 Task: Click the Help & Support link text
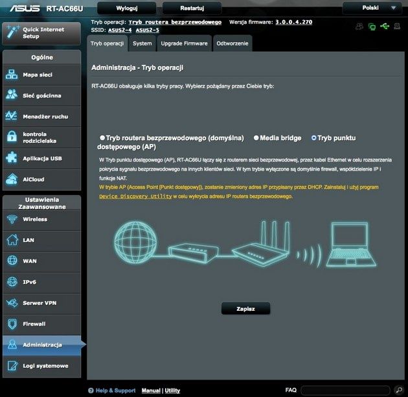tap(115, 391)
